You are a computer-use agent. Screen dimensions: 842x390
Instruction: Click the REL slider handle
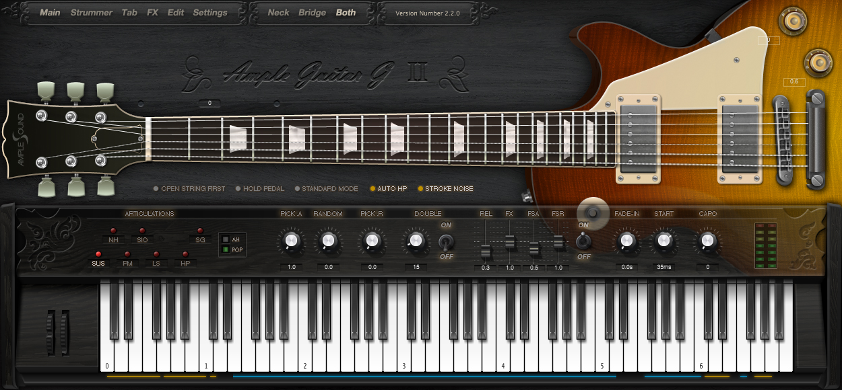(x=486, y=252)
